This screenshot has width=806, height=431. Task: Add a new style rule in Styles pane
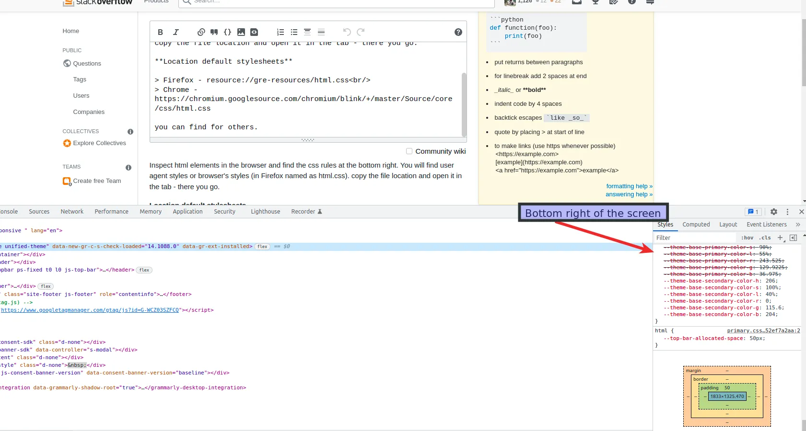point(780,238)
